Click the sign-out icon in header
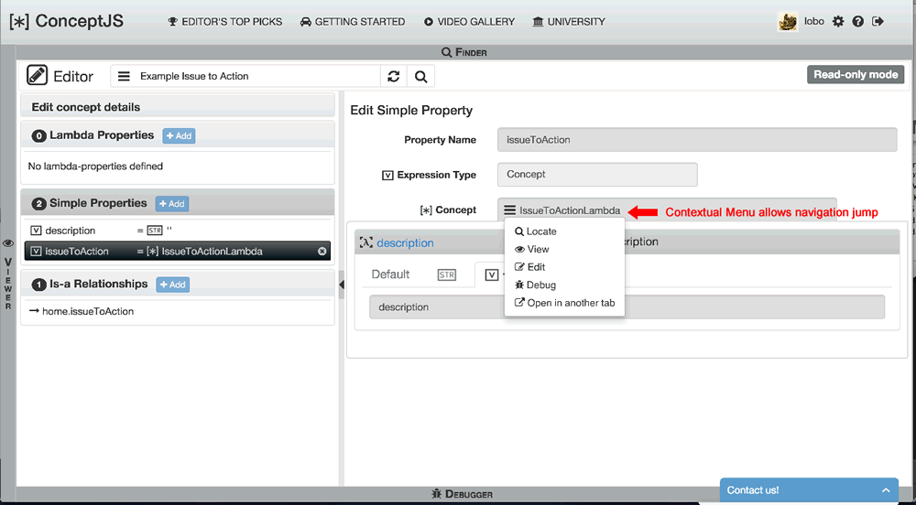Screen dimensions: 916x505 click(x=878, y=21)
